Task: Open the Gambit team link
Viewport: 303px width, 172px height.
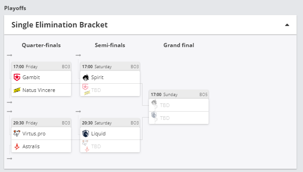Action: point(31,77)
